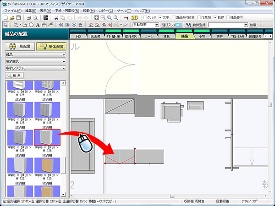Image resolution: width=275 pixels, height=206 pixels.
Task: Click the New document icon
Action: (5, 17)
